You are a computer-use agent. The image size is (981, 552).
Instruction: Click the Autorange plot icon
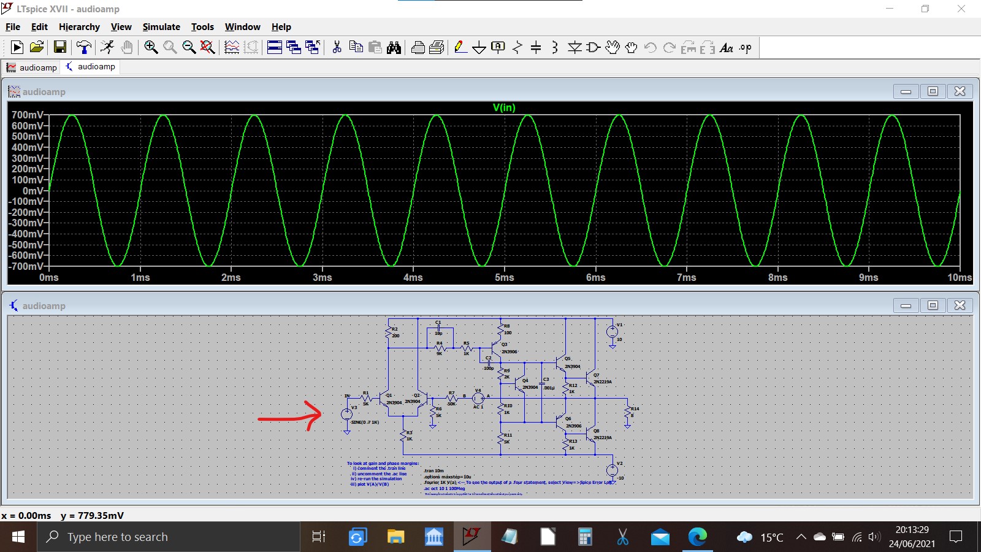click(x=232, y=47)
